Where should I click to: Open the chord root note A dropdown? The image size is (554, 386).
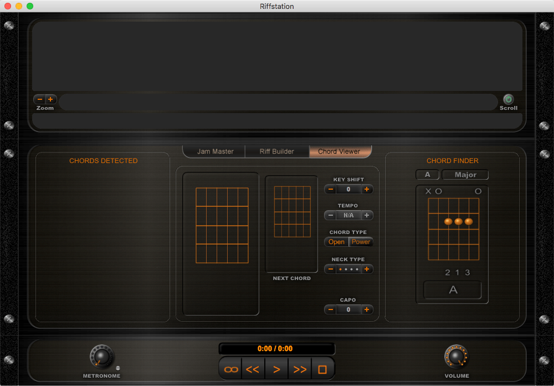click(428, 175)
